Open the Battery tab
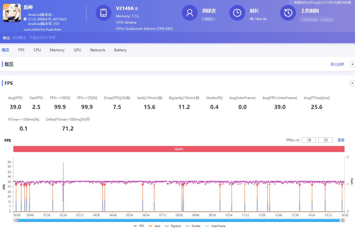Image resolution: width=355 pixels, height=229 pixels. 120,50
